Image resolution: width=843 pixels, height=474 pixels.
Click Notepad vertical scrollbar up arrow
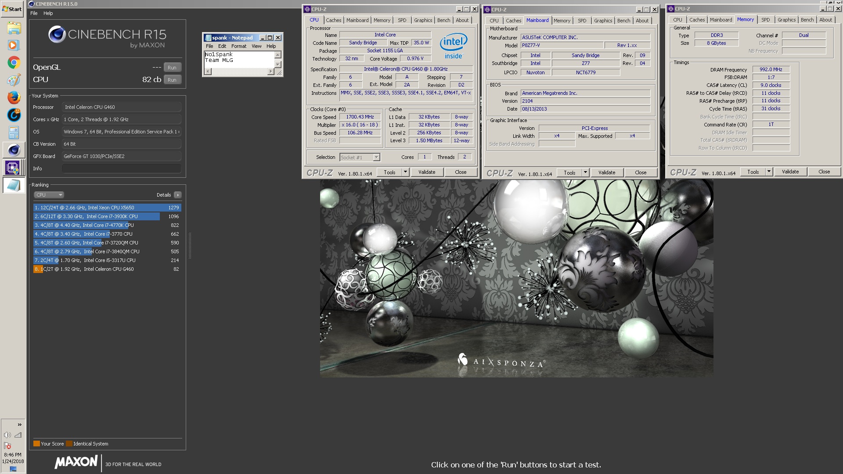click(x=278, y=55)
